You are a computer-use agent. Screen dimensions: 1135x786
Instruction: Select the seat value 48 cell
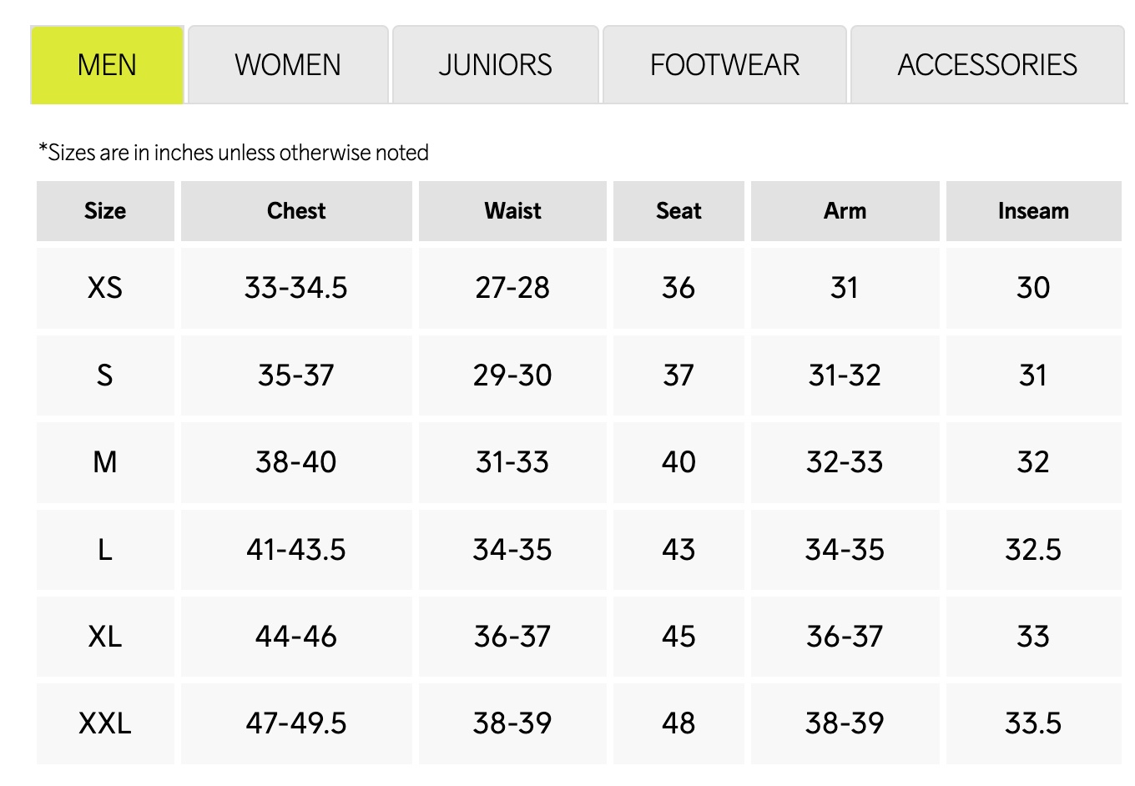pyautogui.click(x=678, y=723)
